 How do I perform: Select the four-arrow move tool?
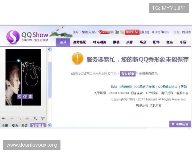click(x=27, y=118)
